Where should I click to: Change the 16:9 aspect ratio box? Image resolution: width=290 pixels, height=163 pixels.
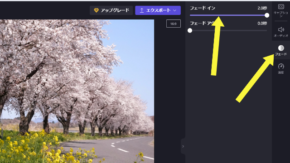(173, 24)
